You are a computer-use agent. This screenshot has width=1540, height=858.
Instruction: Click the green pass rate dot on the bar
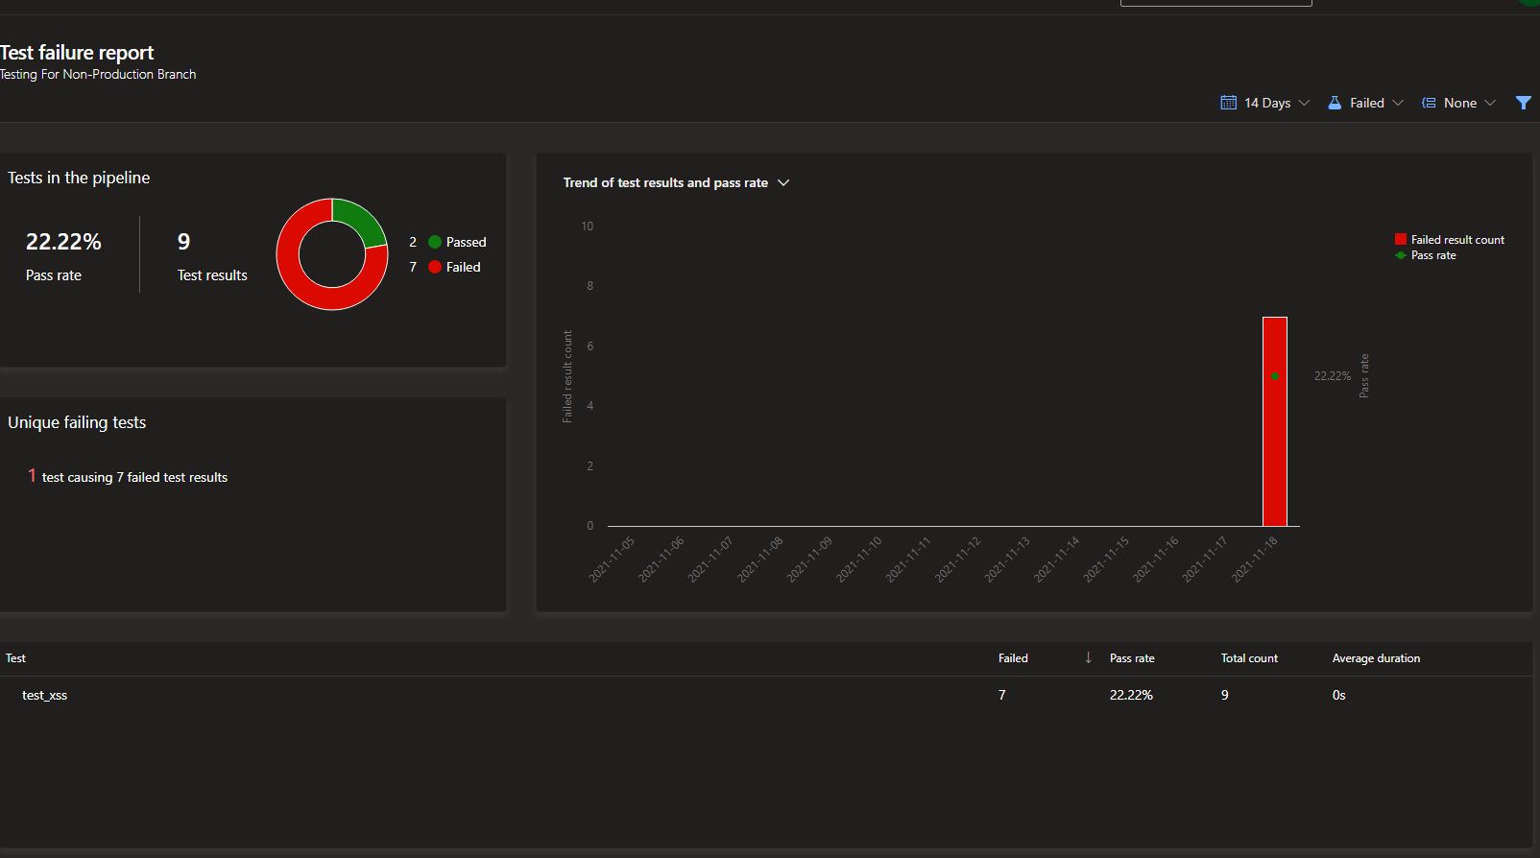pyautogui.click(x=1275, y=376)
